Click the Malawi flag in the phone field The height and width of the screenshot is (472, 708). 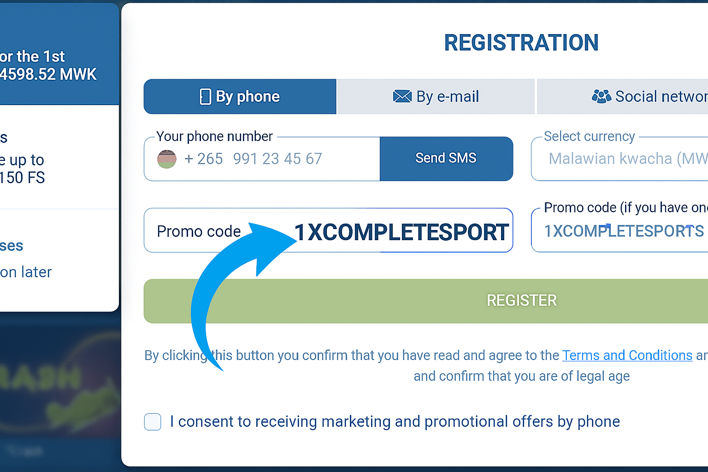tap(166, 159)
